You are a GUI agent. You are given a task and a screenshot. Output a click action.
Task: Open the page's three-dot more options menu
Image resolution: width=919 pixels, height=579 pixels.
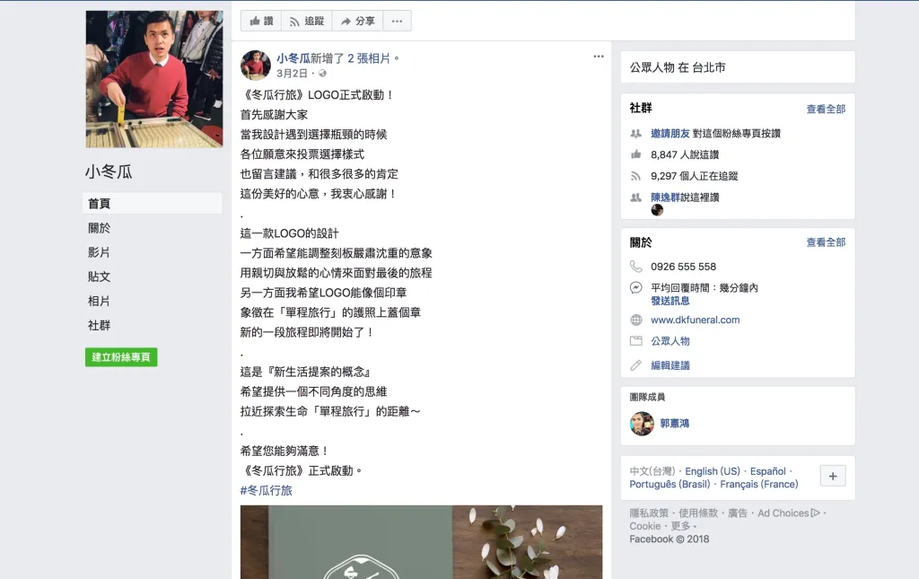click(x=397, y=22)
